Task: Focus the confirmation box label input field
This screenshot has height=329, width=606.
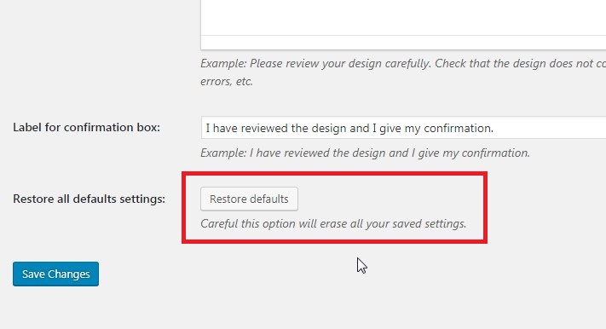Action: coord(403,128)
